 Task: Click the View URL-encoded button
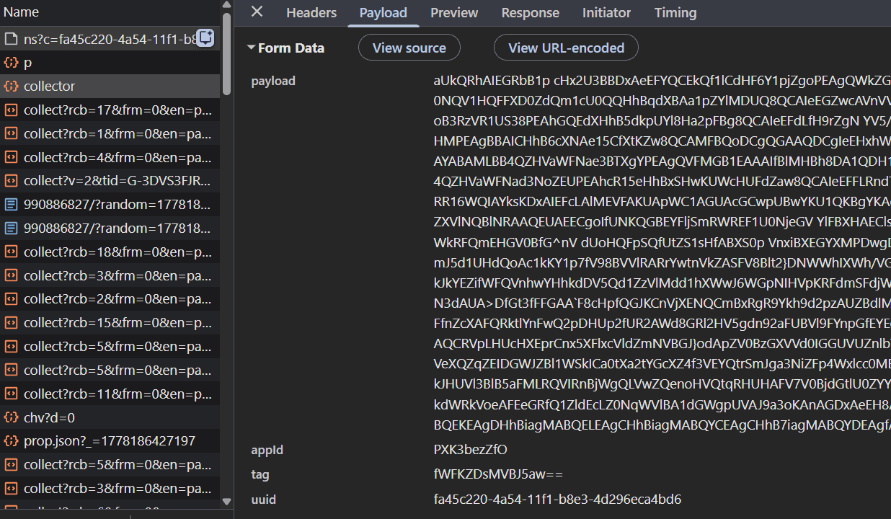[x=566, y=48]
